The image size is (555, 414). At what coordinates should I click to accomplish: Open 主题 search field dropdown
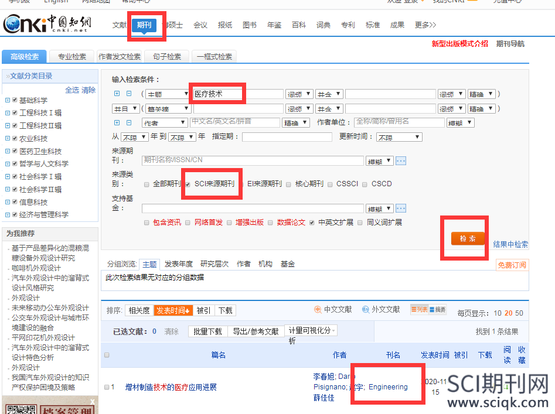(x=167, y=94)
